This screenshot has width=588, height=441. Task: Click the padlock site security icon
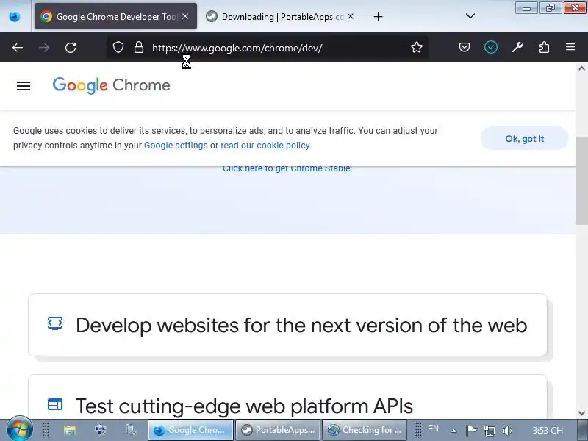coord(138,48)
